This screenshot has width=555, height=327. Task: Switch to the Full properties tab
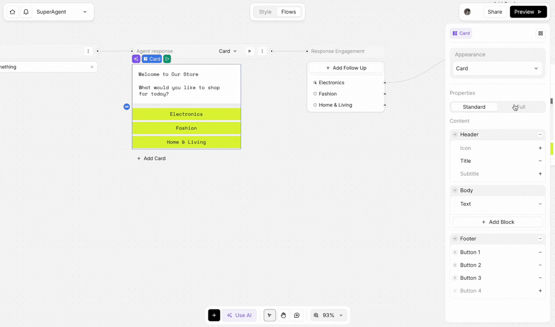point(521,107)
